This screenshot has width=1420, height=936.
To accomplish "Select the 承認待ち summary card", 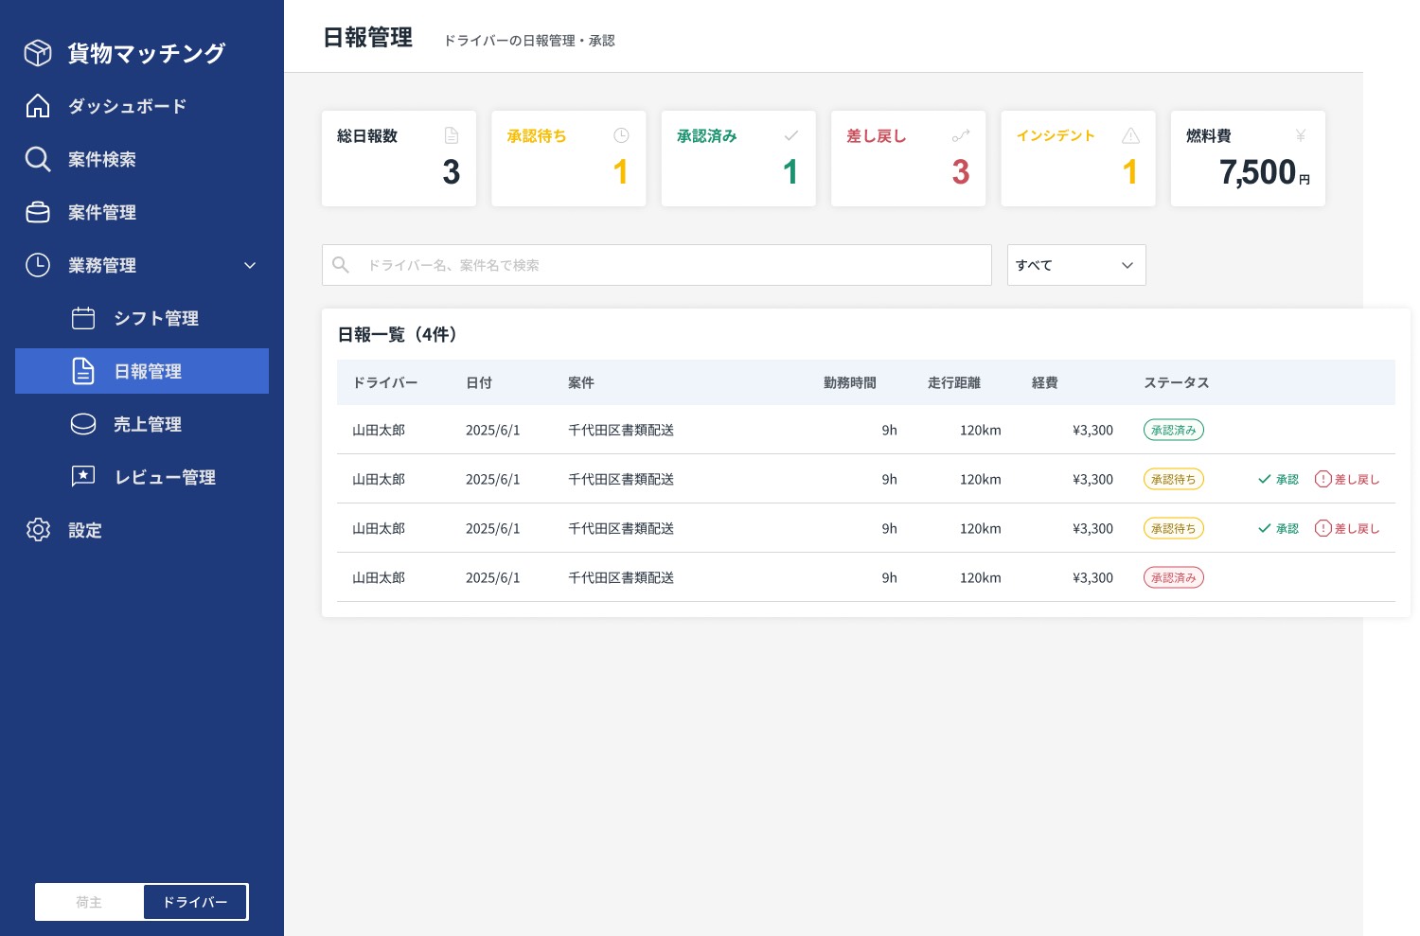I will 568,158.
